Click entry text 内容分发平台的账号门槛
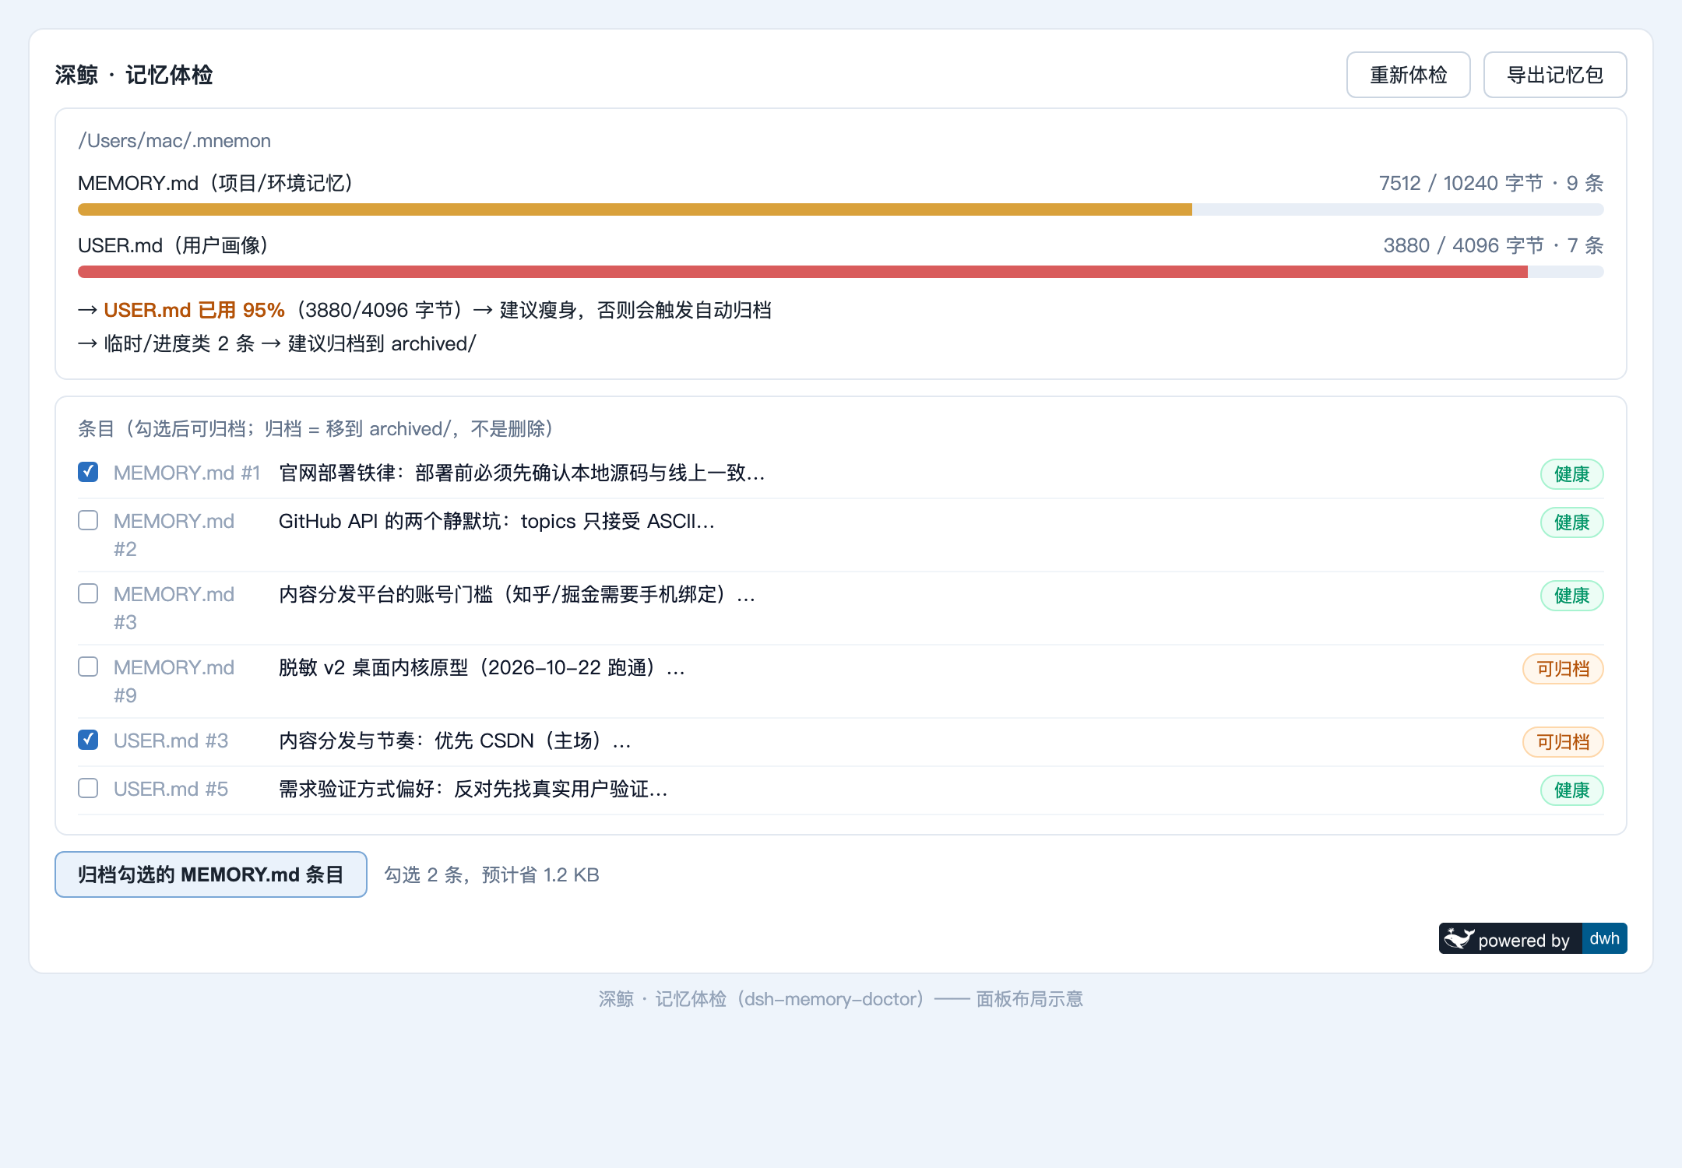The width and height of the screenshot is (1682, 1168). point(517,594)
